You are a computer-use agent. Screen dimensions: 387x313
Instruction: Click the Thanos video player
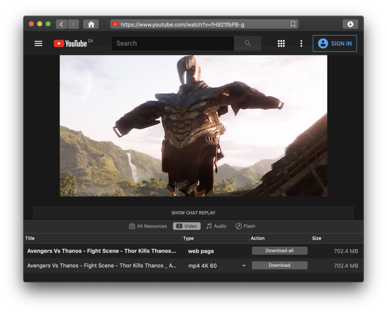(x=193, y=126)
